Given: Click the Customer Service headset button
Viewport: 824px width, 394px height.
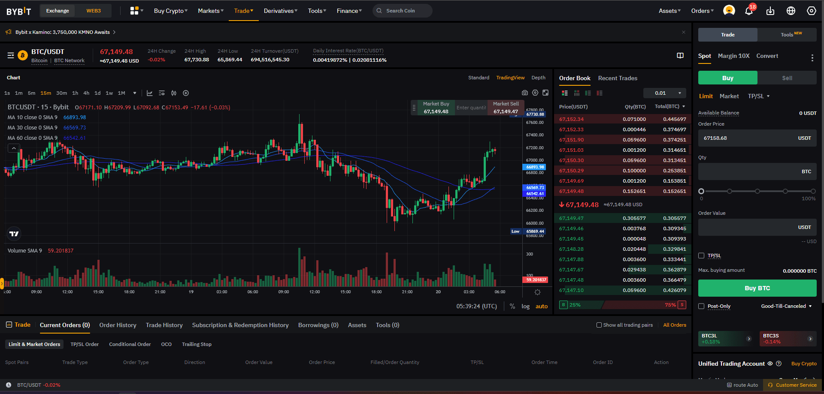Looking at the screenshot, I should click(x=792, y=385).
